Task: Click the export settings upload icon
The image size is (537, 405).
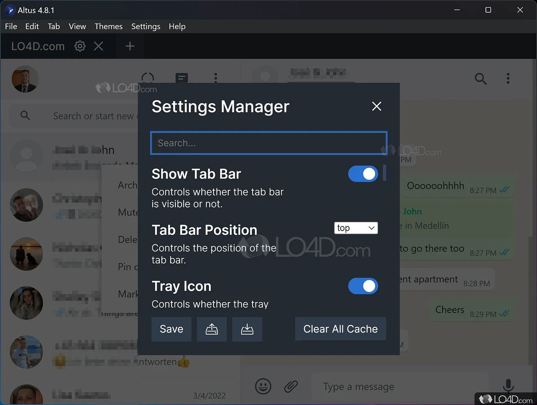Action: [x=212, y=329]
